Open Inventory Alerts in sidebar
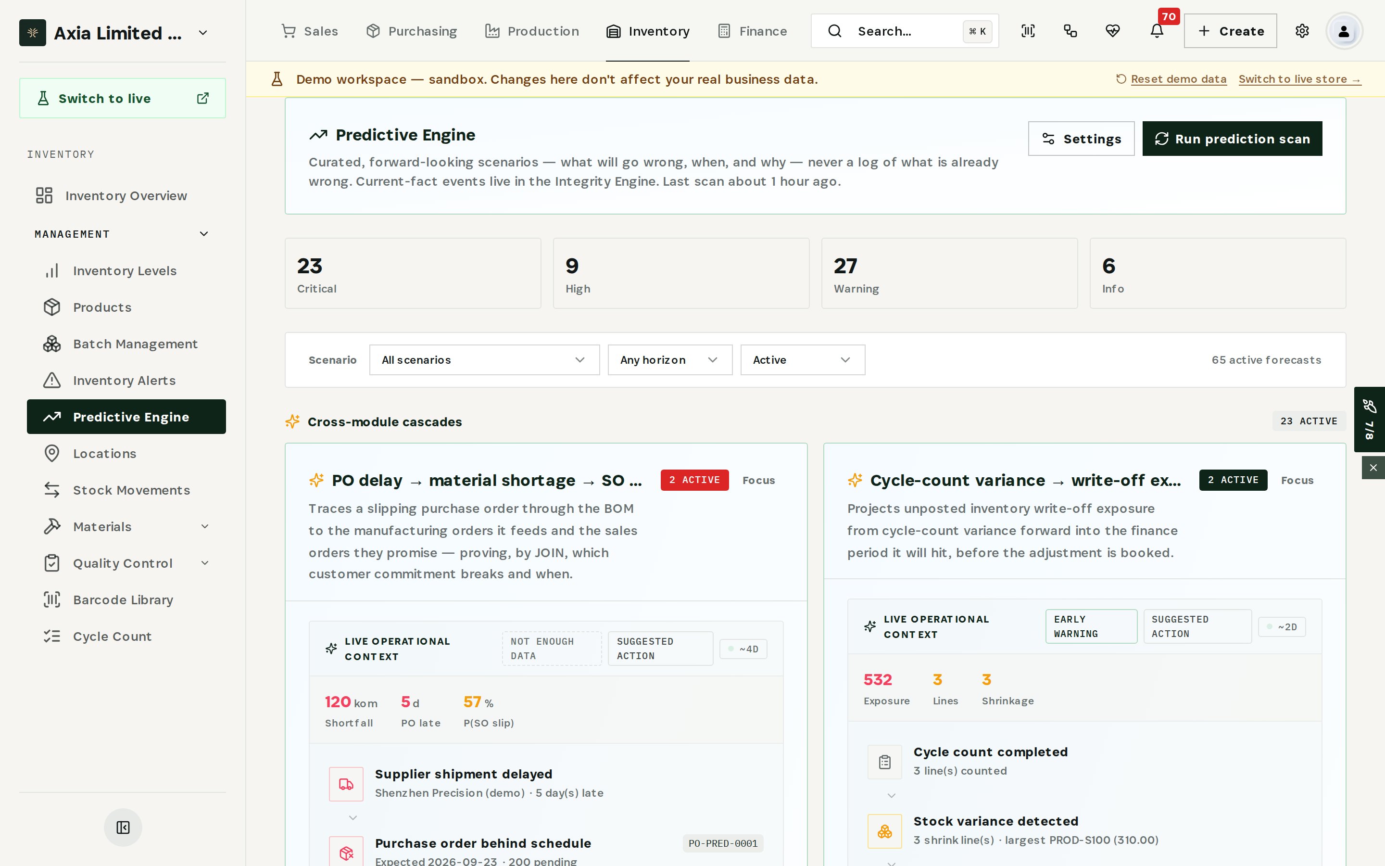Screen dimensions: 1385x866 126,380
